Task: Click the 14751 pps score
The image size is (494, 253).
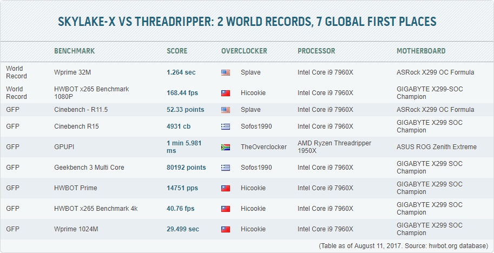Action: 182,188
